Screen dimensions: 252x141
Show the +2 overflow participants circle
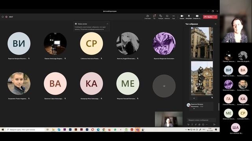[x=164, y=86]
